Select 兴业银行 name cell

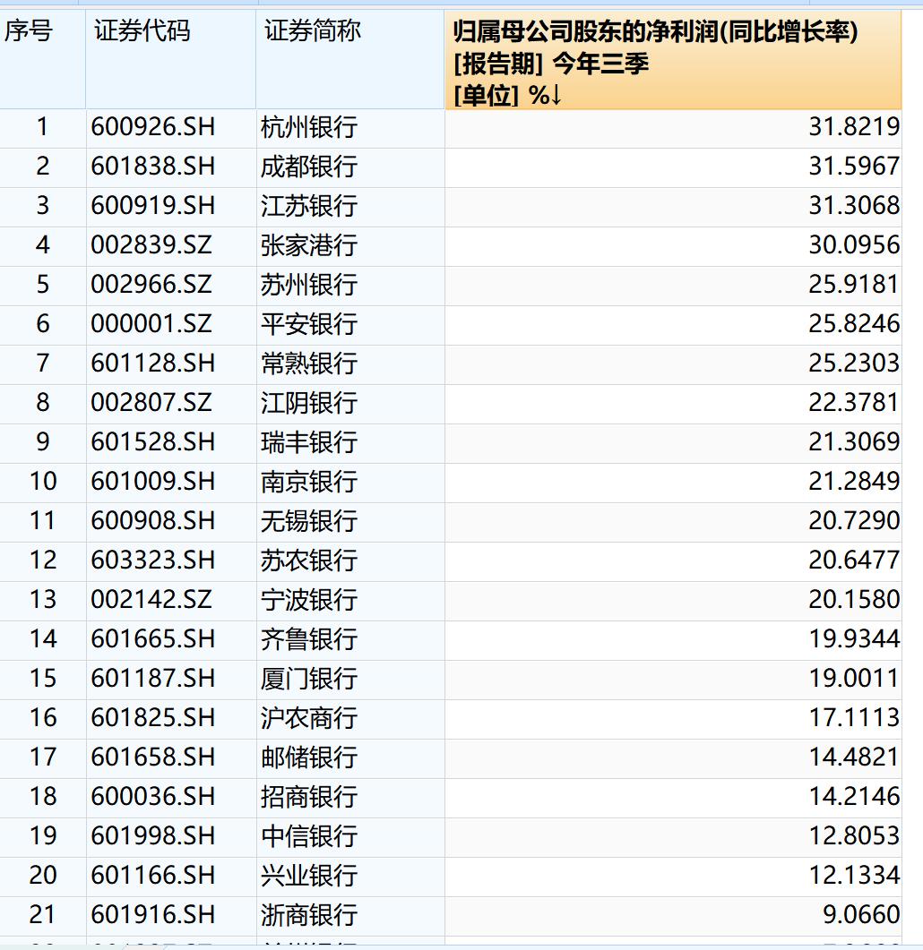(350, 876)
